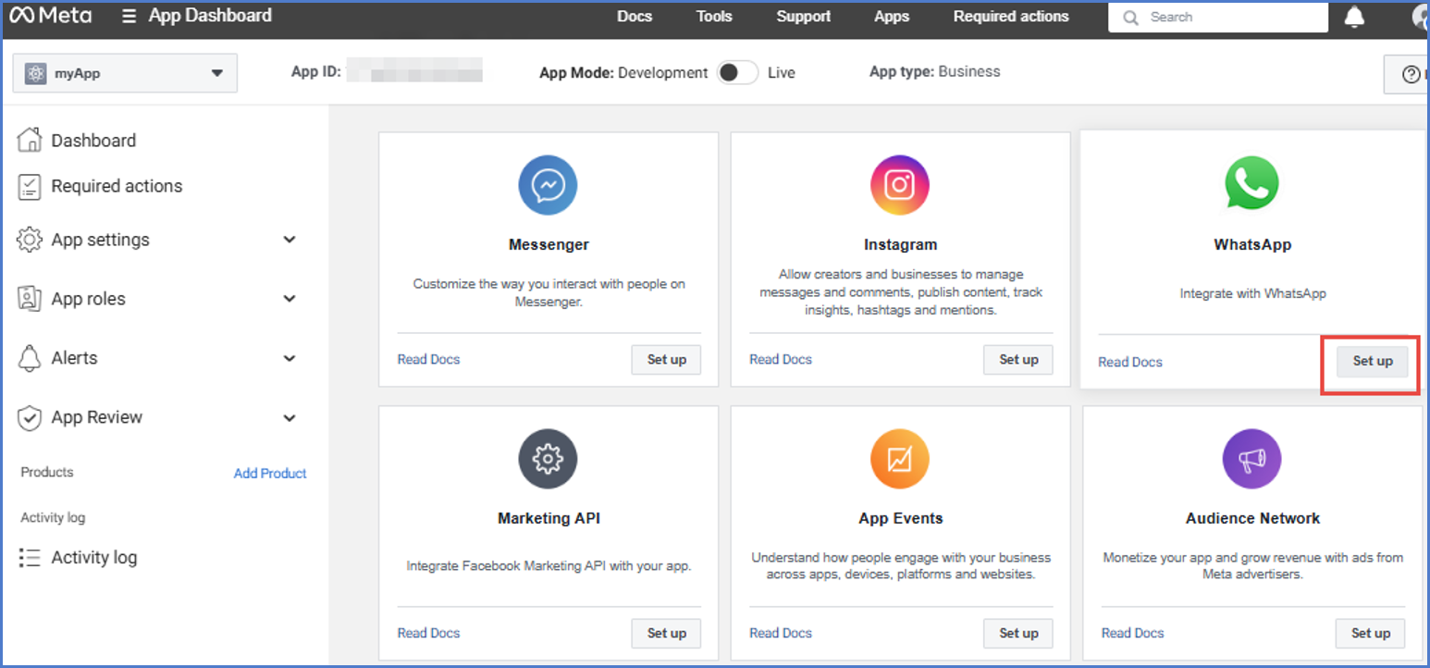This screenshot has width=1430, height=668.
Task: Open the hamburger menu beside App Dashboard
Action: coord(129,17)
